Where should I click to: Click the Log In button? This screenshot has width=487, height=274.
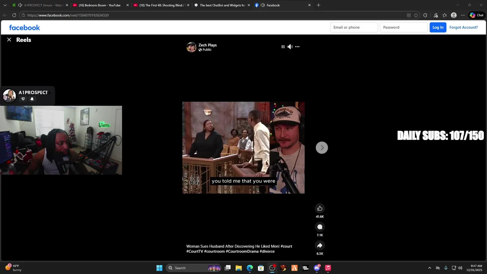tap(438, 27)
